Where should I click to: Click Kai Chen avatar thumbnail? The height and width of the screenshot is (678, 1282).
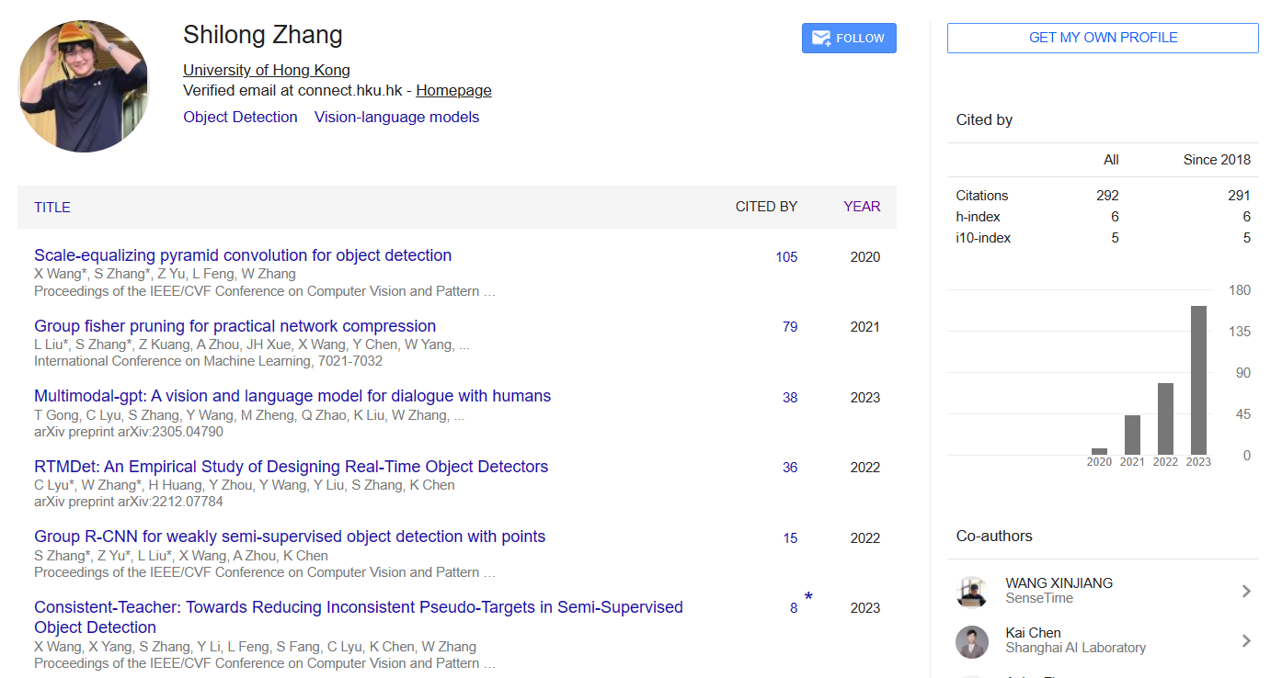coord(972,642)
